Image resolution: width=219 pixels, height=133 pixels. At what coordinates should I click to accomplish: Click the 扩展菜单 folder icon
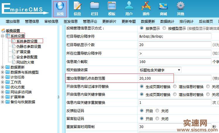point(8,97)
